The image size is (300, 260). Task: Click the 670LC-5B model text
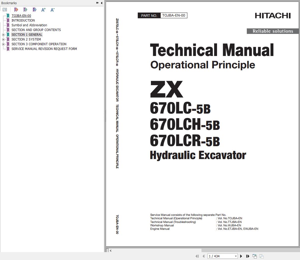180,108
